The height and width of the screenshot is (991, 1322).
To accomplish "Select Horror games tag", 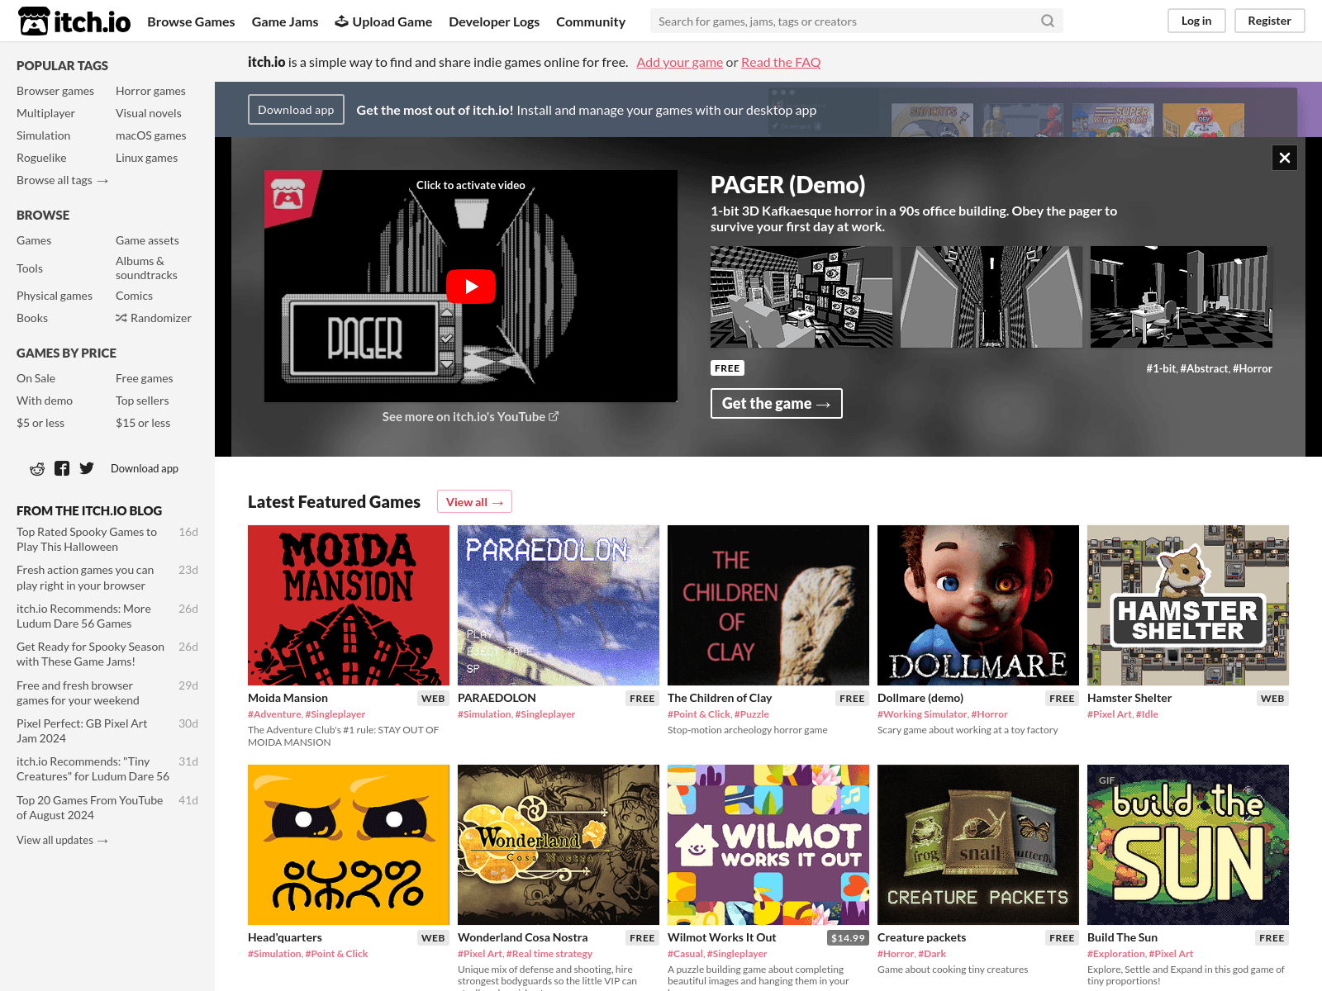I will [x=150, y=91].
